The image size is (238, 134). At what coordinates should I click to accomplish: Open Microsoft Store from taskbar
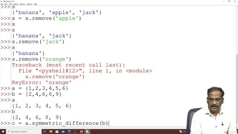coord(57,131)
